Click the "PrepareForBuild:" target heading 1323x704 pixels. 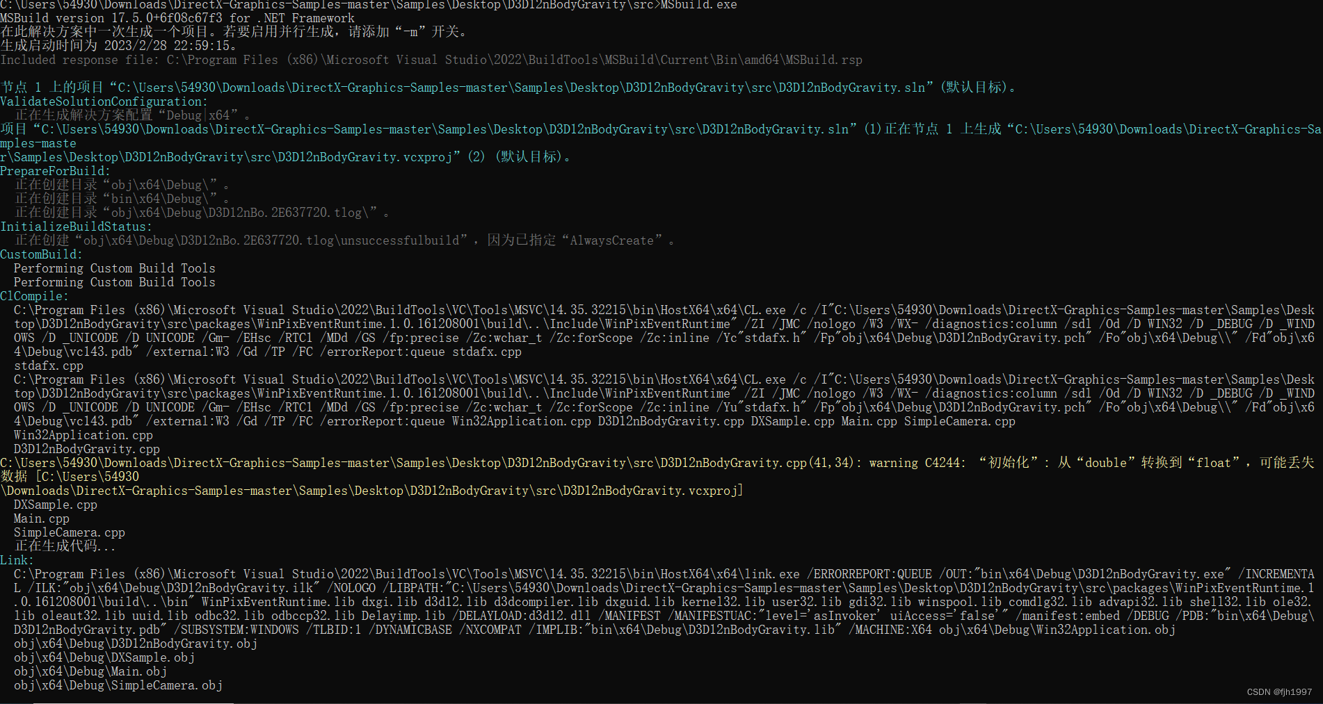pyautogui.click(x=55, y=171)
